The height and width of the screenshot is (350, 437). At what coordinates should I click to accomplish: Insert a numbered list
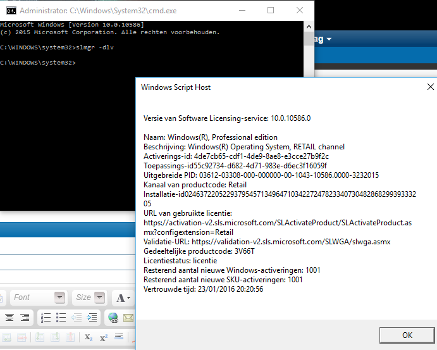tap(46, 318)
